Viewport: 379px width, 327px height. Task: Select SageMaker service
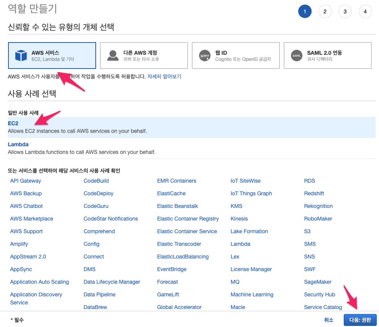(318, 282)
